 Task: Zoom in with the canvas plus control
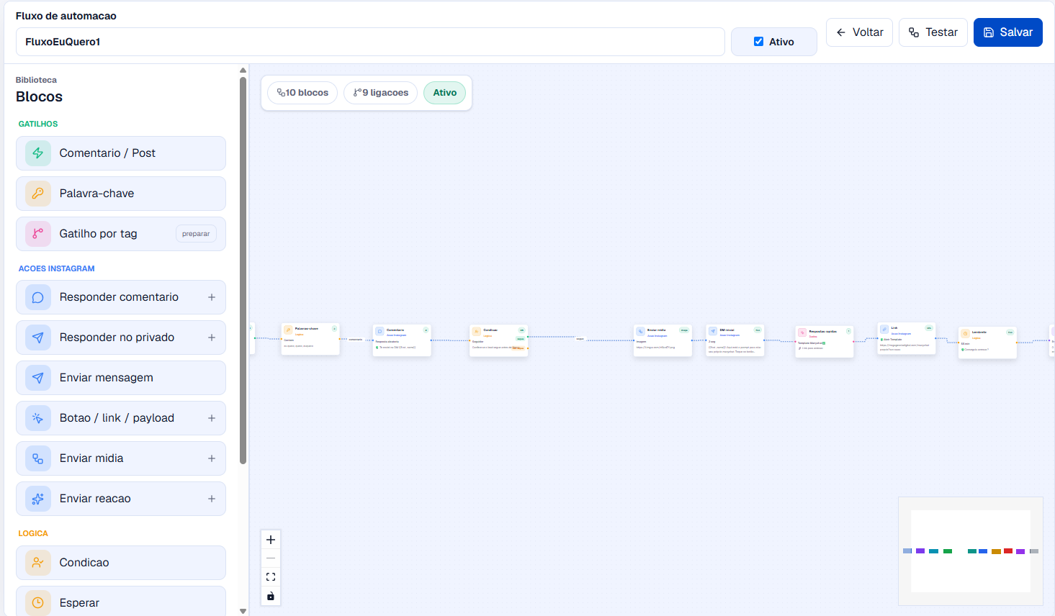pos(271,540)
